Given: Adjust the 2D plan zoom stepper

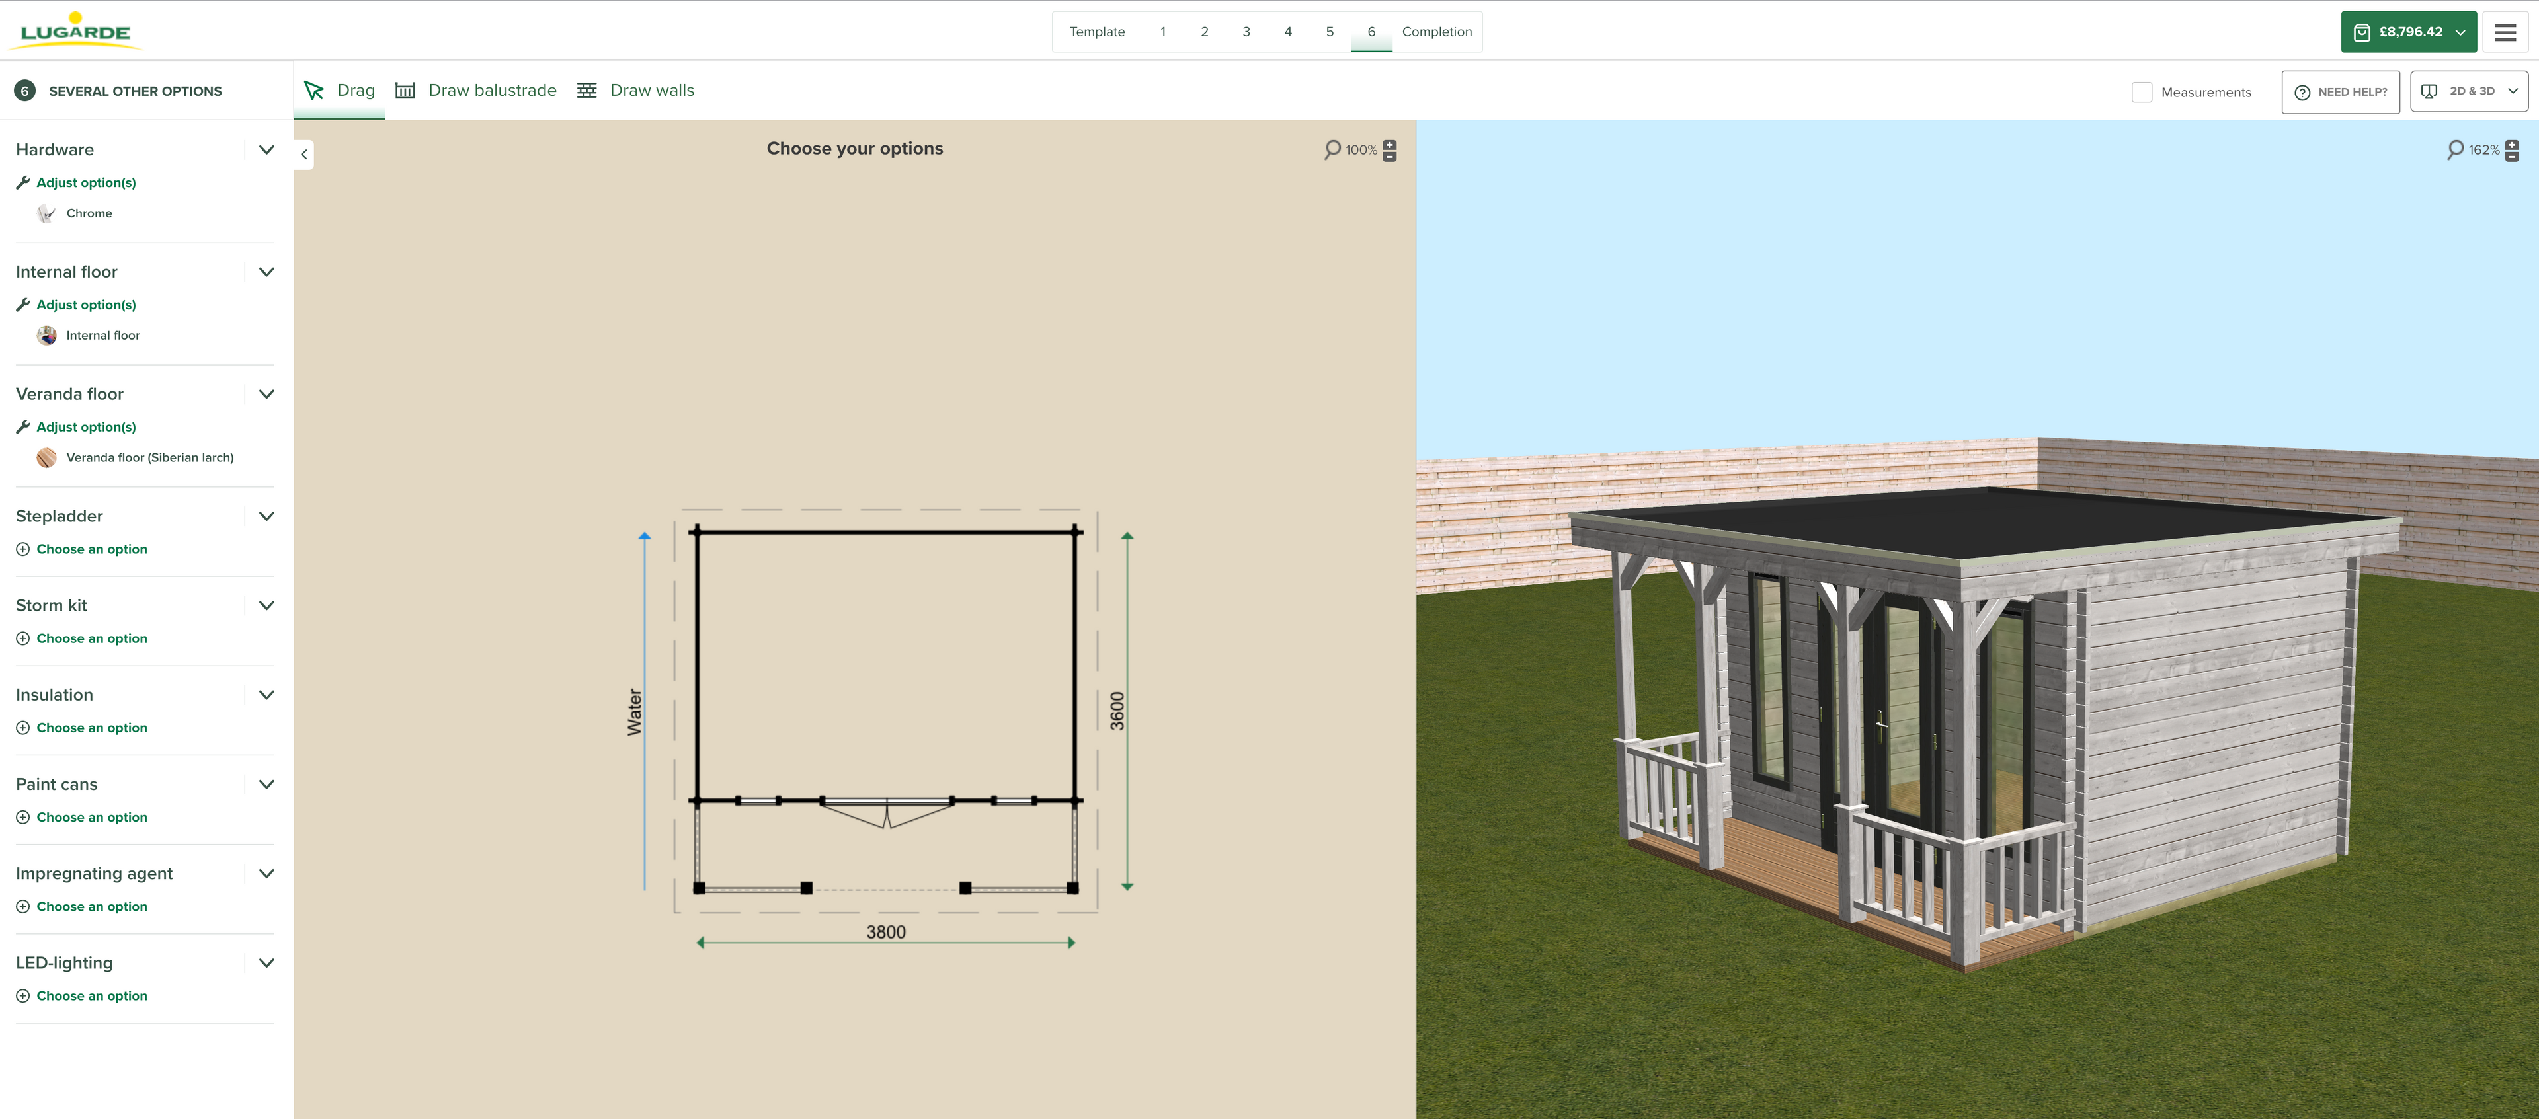Looking at the screenshot, I should click(1390, 151).
